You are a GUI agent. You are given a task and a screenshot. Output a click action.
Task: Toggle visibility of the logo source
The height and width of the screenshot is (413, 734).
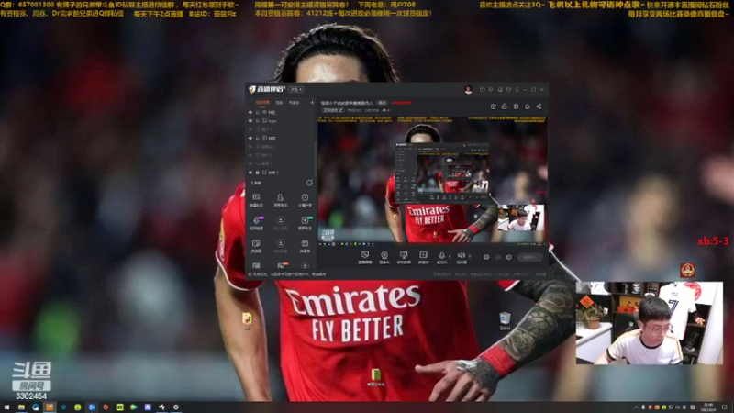pyautogui.click(x=250, y=121)
